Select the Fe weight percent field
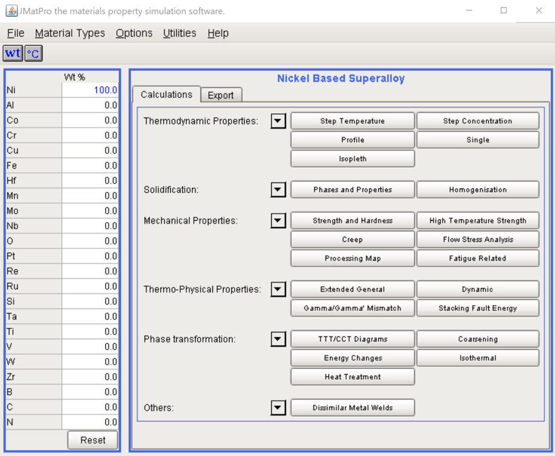The image size is (555, 456). [x=90, y=165]
